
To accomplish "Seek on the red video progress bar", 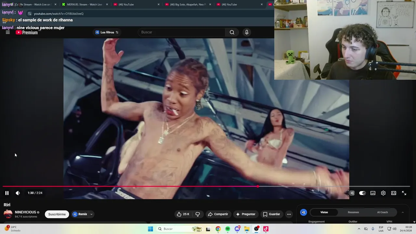I will click(206, 187).
